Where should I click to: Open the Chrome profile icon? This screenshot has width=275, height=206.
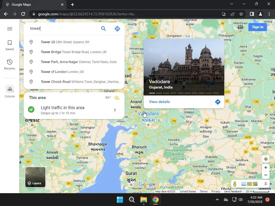pyautogui.click(x=260, y=14)
